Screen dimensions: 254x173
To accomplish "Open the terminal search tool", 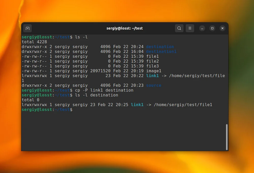I will click(179, 28).
